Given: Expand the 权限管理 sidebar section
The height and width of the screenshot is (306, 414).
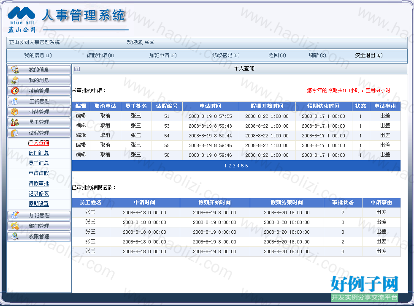Looking at the screenshot, I should click(39, 236).
